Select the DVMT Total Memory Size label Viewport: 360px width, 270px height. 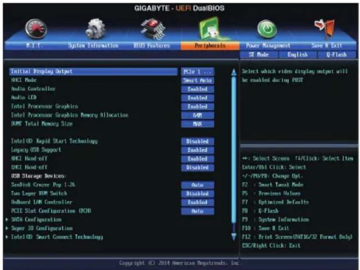click(42, 124)
